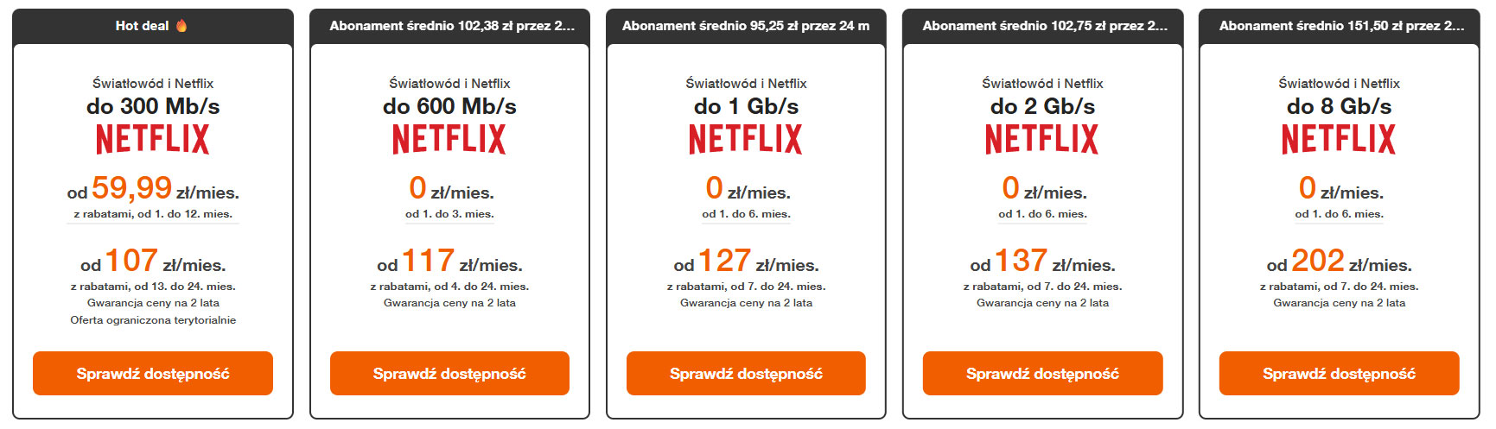Image resolution: width=1496 pixels, height=429 pixels.
Task: Check availability for the 8 Gb/s plan
Action: pos(1339,374)
